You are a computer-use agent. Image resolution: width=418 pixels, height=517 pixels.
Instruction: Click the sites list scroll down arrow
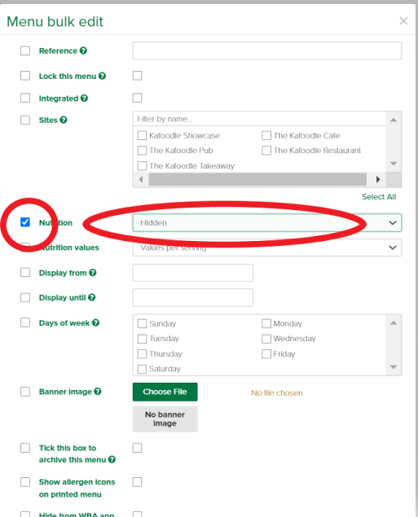point(394,164)
